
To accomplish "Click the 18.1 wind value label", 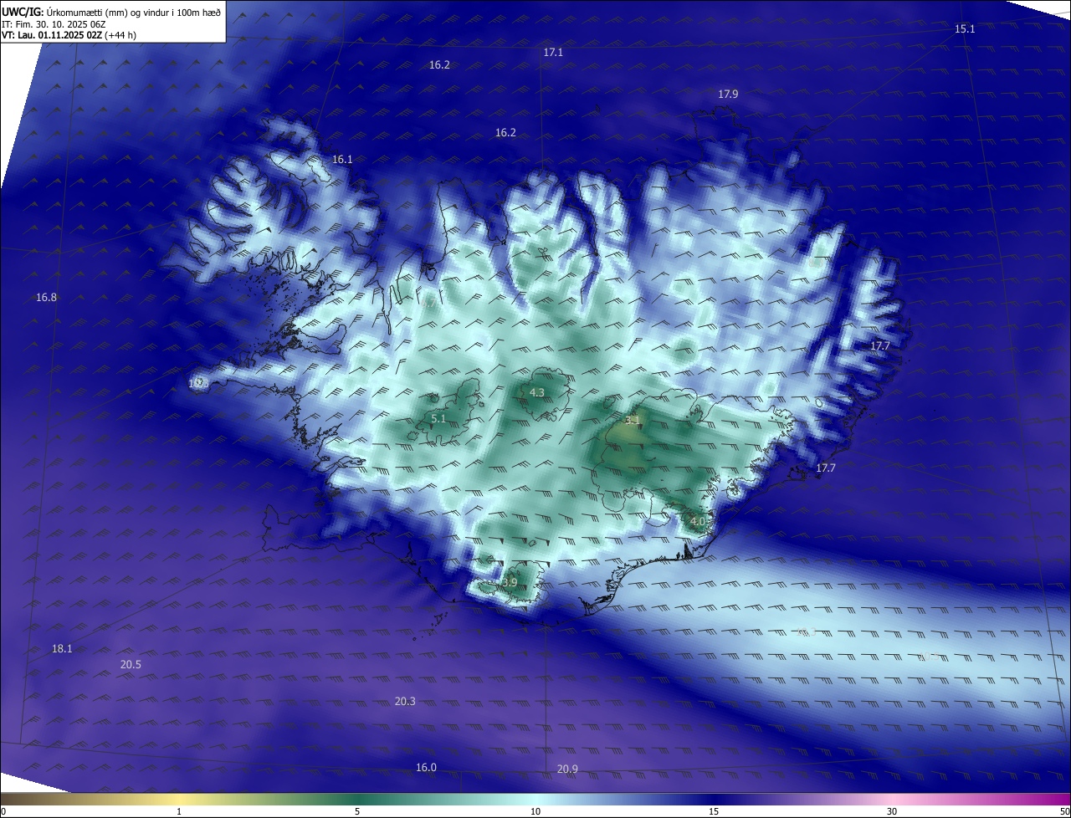I will [62, 648].
